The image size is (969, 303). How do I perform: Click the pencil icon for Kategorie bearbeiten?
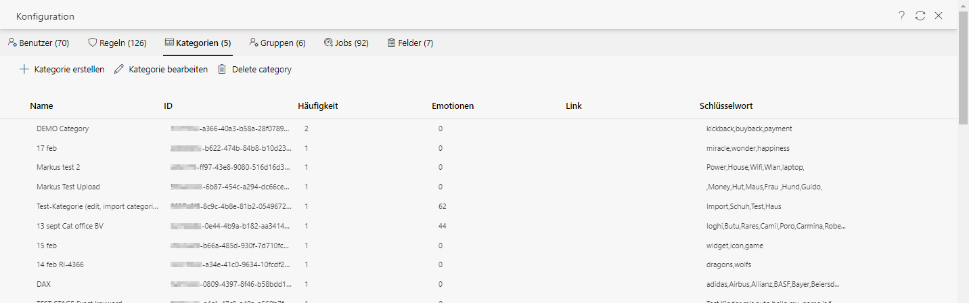click(x=119, y=69)
